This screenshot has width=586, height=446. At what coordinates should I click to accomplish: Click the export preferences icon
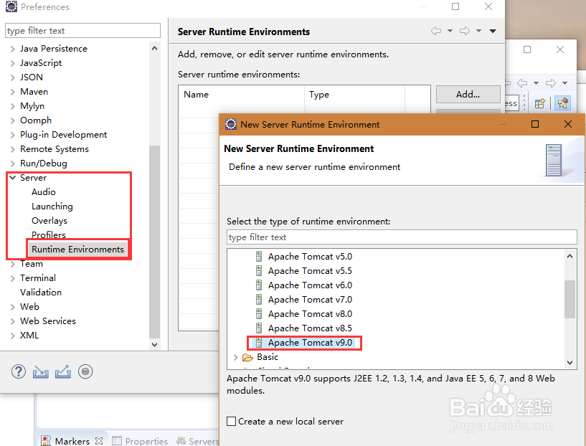tap(63, 371)
